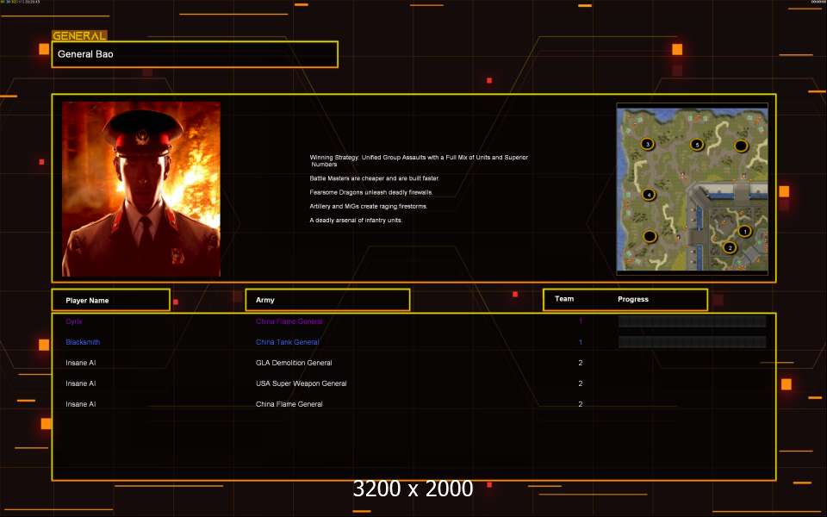The width and height of the screenshot is (827, 517).
Task: Click empty start marker in map's top-right
Action: pyautogui.click(x=740, y=146)
